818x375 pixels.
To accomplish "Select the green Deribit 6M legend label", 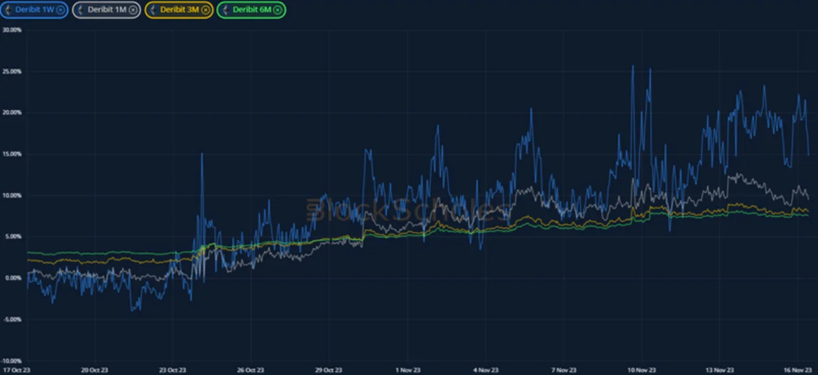I will point(252,10).
